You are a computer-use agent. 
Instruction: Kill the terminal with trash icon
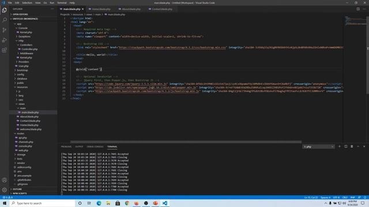coord(352,147)
